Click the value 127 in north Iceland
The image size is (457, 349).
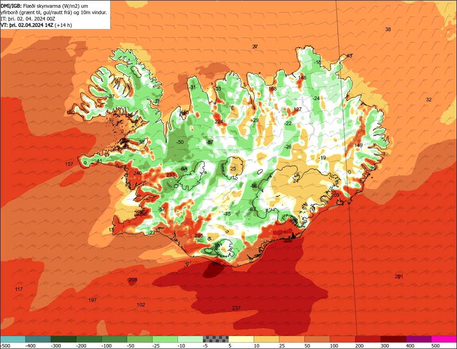(298, 109)
